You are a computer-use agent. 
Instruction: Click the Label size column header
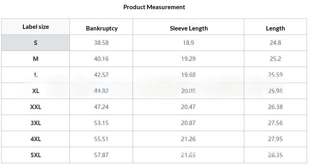pyautogui.click(x=36, y=27)
